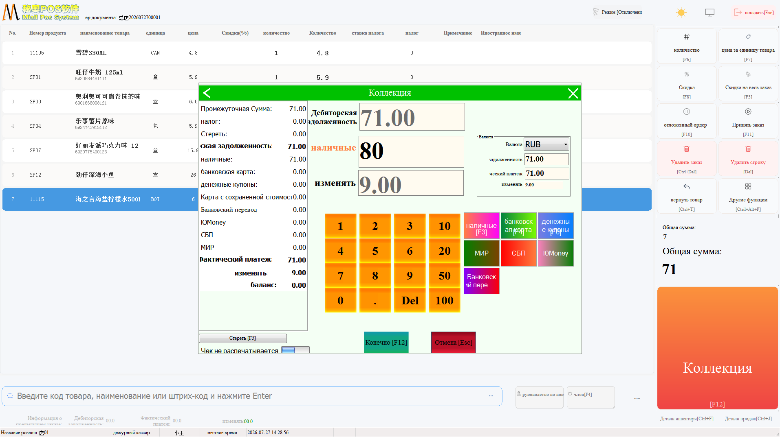Toggle the Чек не распечатывается switch
Viewport: 780px width, 437px height.
pyautogui.click(x=295, y=350)
